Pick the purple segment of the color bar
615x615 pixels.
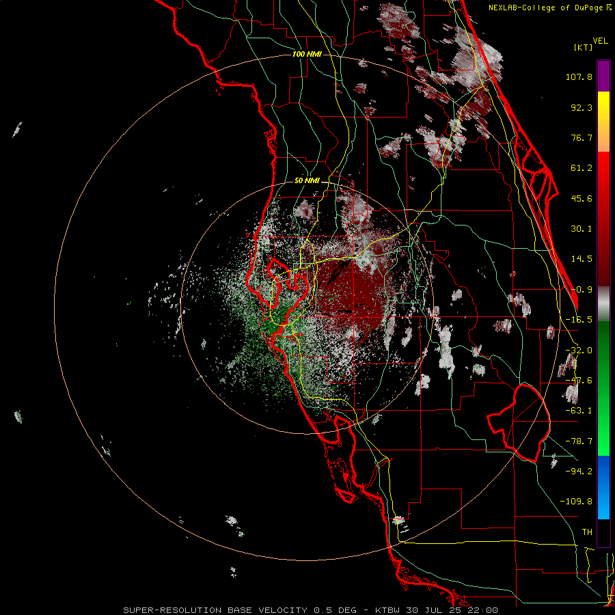[603, 76]
